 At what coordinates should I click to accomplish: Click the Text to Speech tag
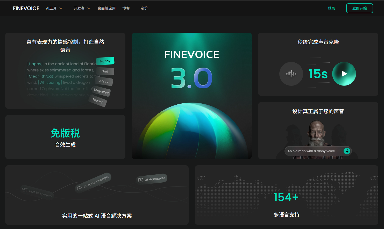37,192
